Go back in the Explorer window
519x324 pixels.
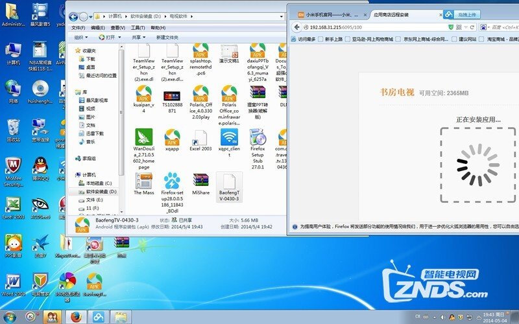pos(73,17)
